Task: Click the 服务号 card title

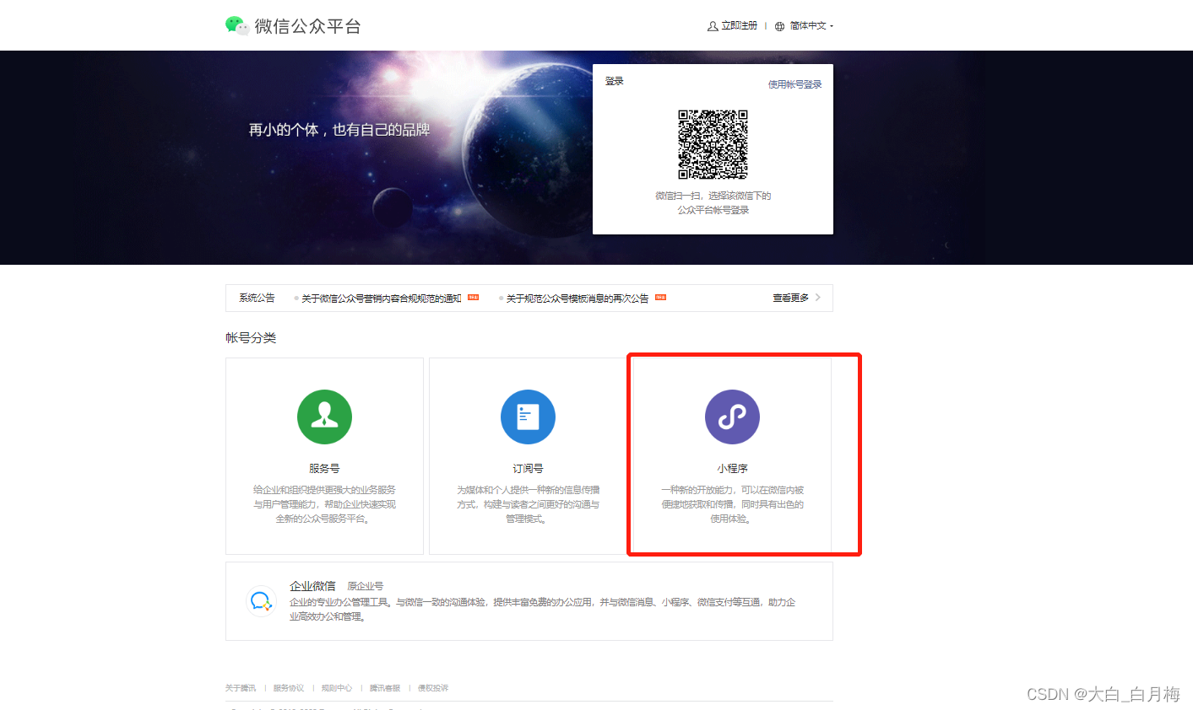Action: point(324,468)
